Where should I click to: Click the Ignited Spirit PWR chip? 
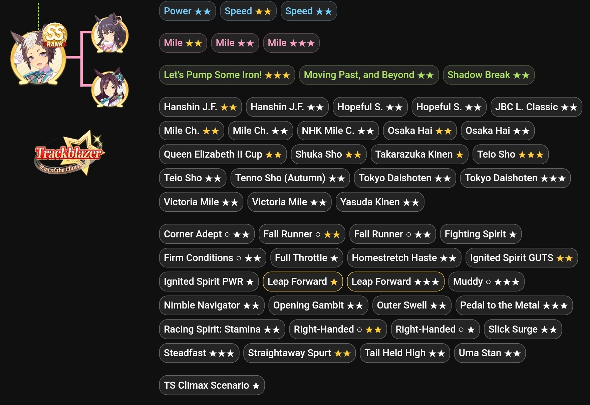pos(209,281)
